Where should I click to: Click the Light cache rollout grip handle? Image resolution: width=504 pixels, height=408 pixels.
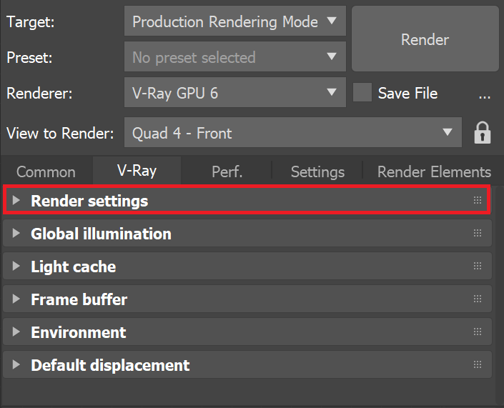(478, 266)
